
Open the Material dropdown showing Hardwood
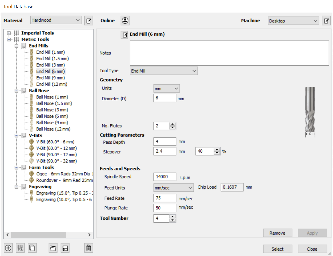tap(55, 20)
